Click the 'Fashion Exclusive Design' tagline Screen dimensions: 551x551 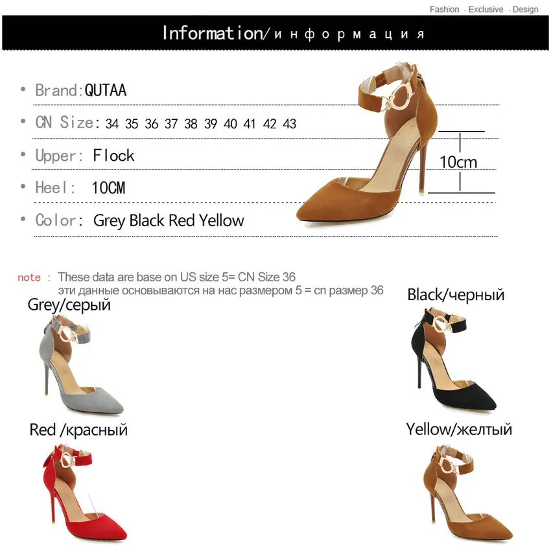484,9
